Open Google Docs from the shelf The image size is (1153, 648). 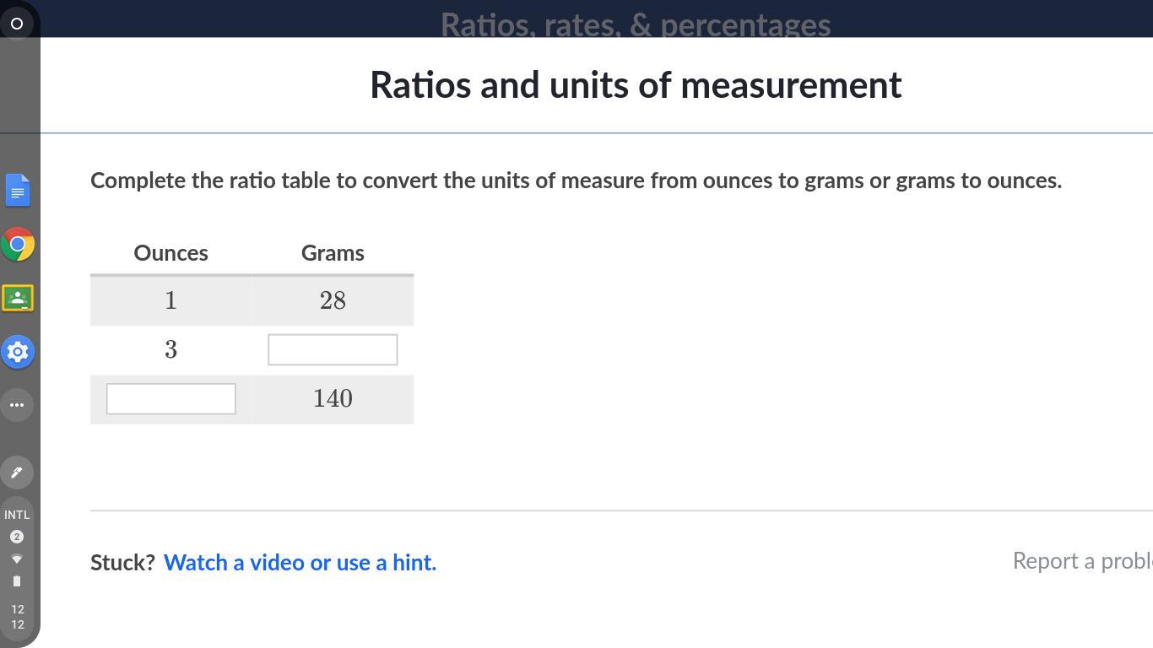(x=18, y=191)
